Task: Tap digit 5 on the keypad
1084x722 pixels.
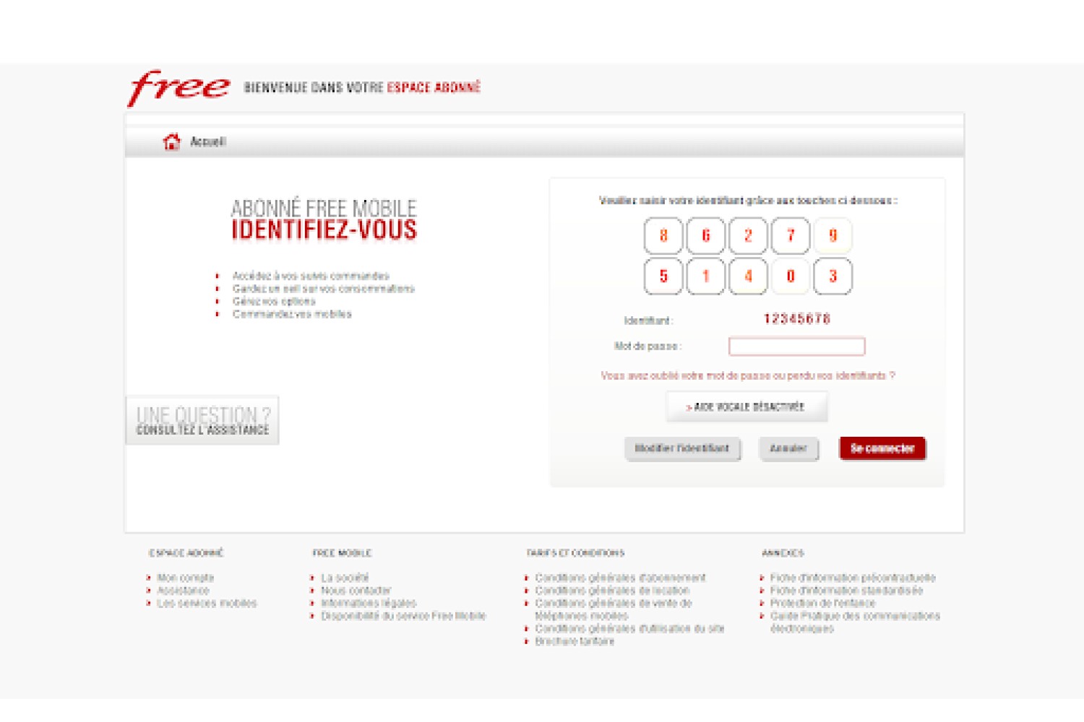Action: (663, 277)
